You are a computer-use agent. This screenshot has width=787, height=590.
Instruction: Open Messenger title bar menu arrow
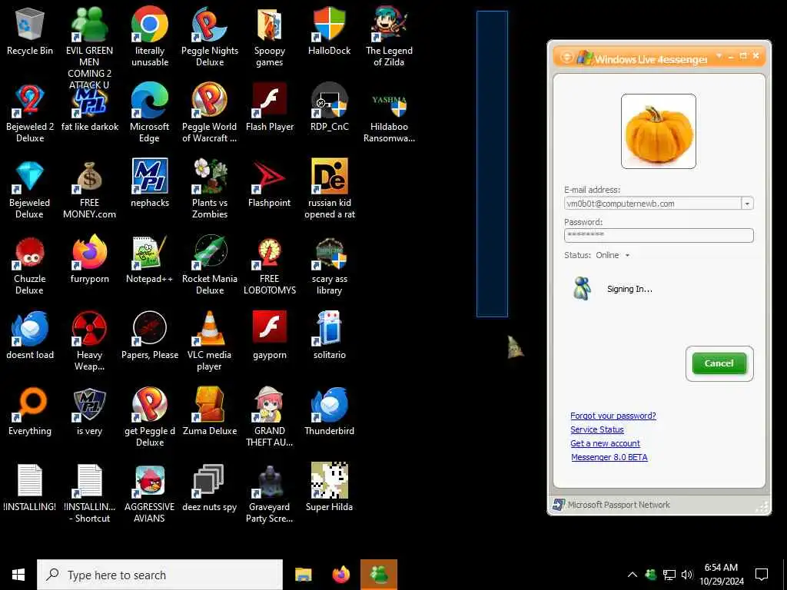(719, 55)
